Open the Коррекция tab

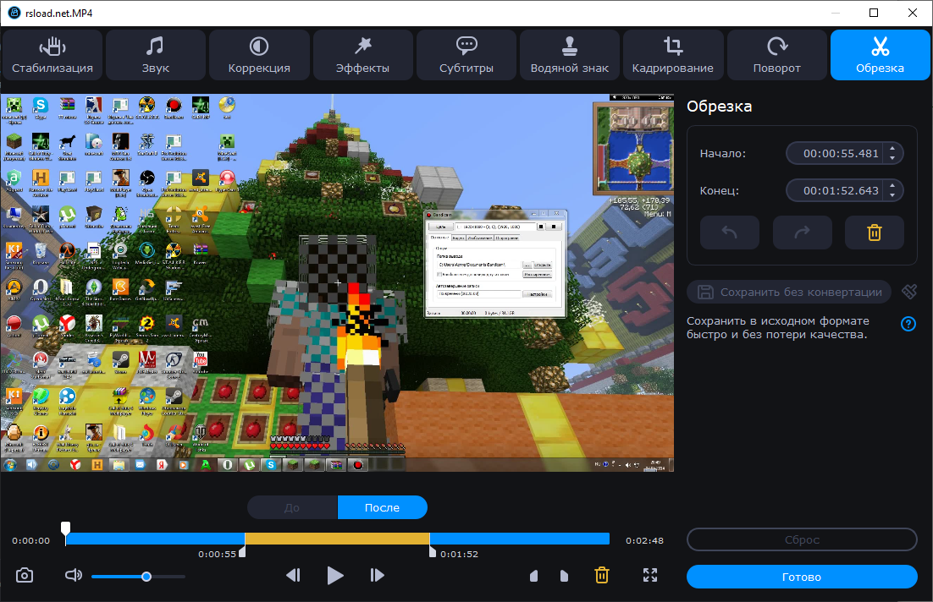pyautogui.click(x=259, y=55)
